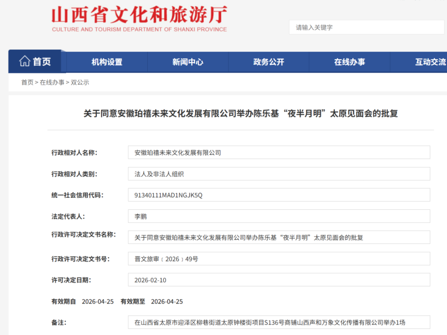This screenshot has height=335, width=447.
Task: Click the 许可决定日期 field
Action: (279, 280)
